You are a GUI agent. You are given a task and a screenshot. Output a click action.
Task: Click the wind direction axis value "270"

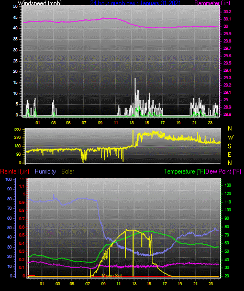click(17, 138)
